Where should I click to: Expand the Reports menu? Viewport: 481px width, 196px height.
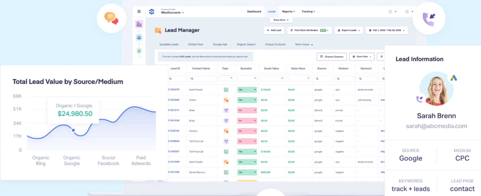[288, 11]
